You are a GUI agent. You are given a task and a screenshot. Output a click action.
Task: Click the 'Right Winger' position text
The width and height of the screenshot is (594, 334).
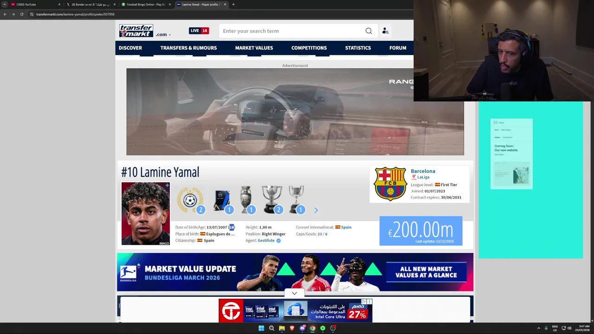[x=273, y=234]
